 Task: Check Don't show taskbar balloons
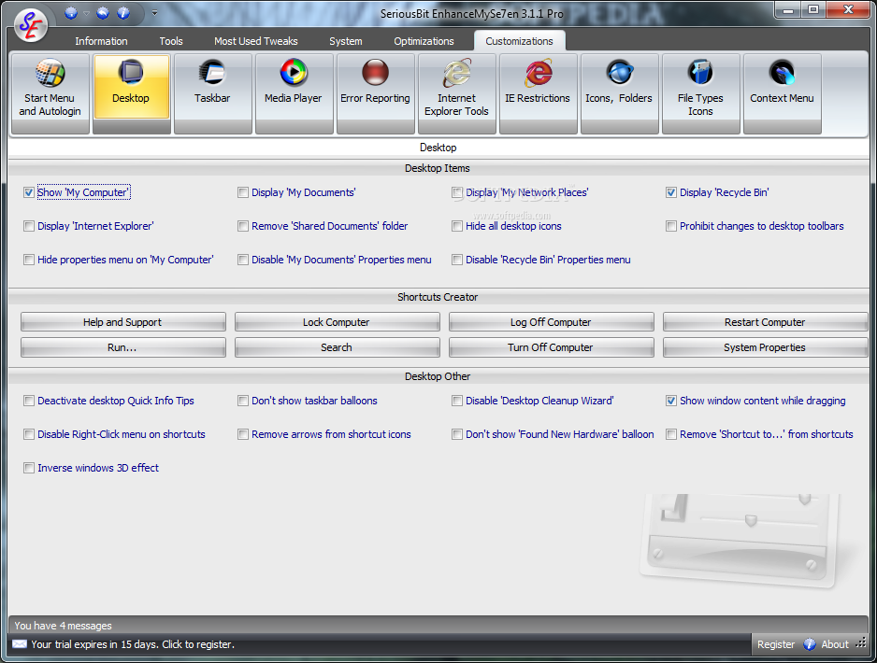click(x=243, y=401)
